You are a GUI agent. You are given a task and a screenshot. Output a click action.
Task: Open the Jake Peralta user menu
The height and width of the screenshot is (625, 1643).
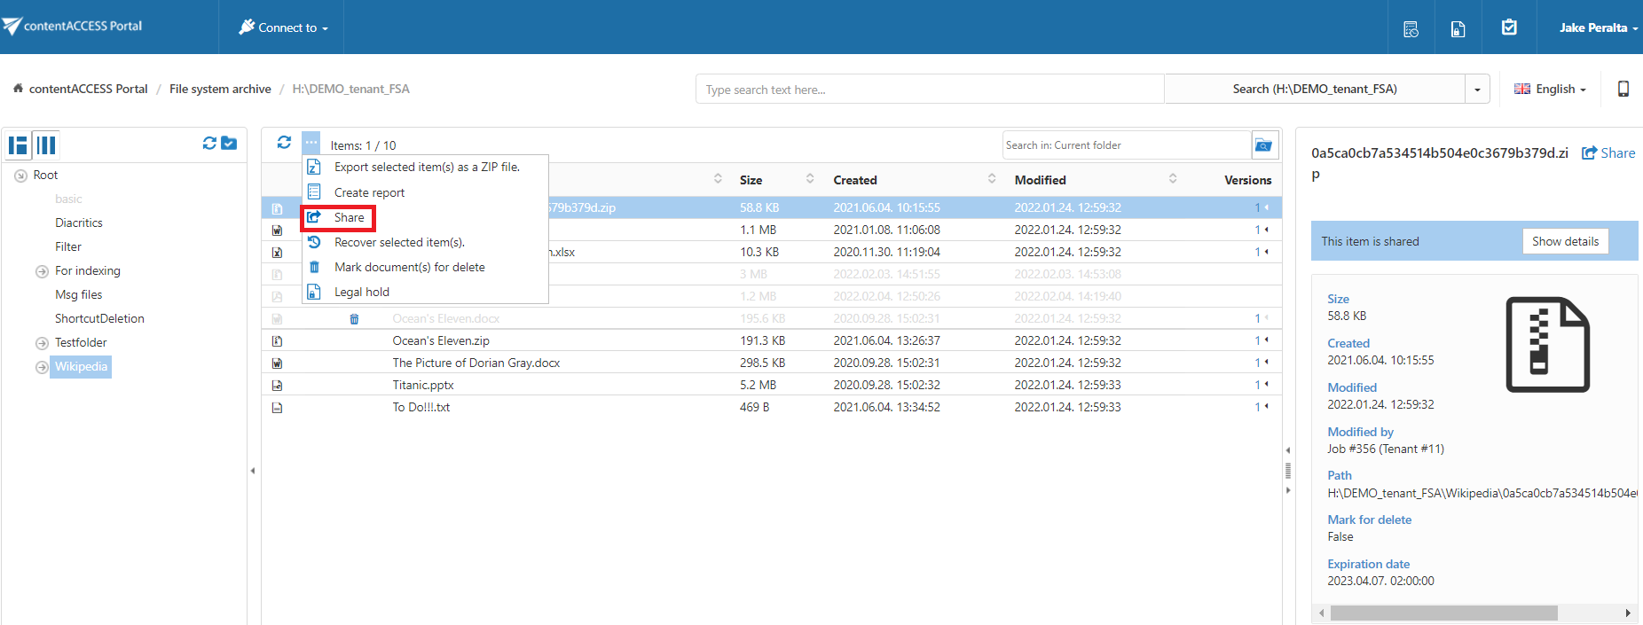point(1598,27)
